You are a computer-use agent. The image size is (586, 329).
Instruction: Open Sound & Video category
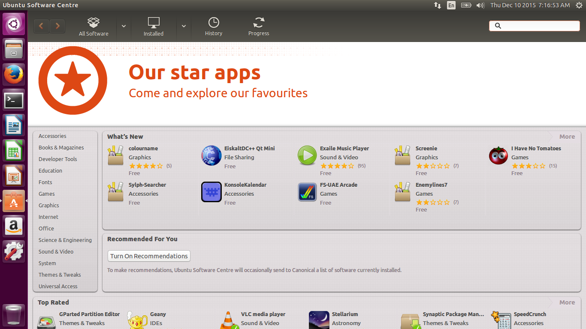pos(56,251)
